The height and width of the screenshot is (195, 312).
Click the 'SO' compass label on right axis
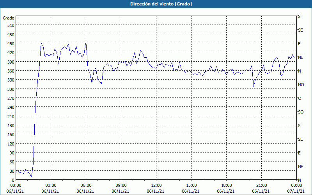301,112
